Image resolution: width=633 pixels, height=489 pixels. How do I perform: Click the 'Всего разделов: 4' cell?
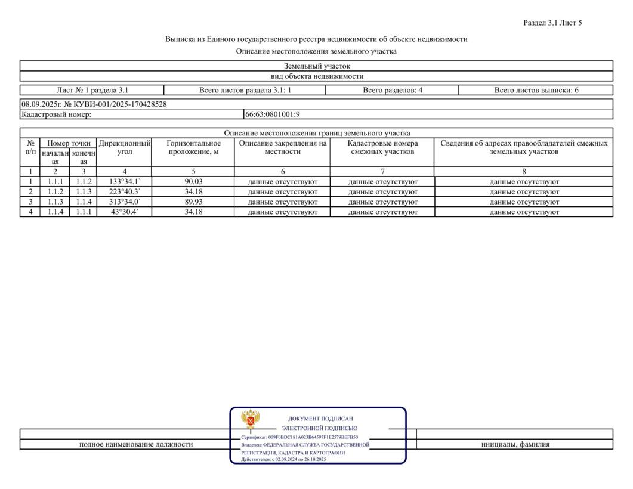click(392, 91)
